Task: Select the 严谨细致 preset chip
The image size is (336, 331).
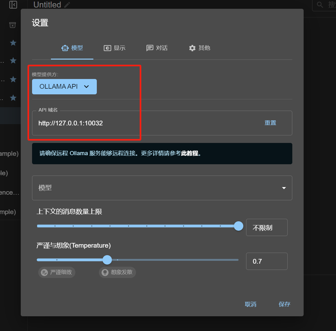Action: click(x=57, y=272)
